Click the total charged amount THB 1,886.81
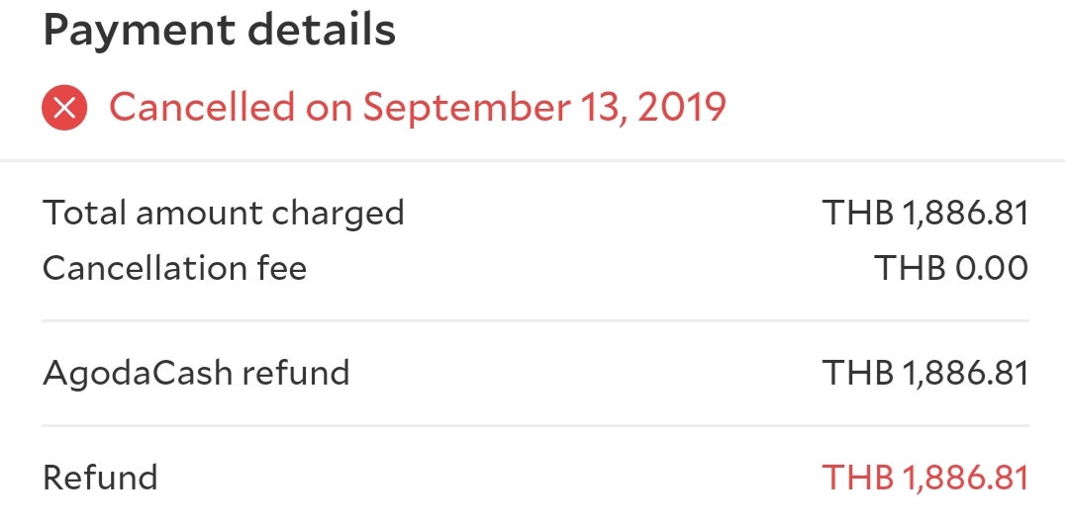The height and width of the screenshot is (529, 1065). tap(925, 213)
